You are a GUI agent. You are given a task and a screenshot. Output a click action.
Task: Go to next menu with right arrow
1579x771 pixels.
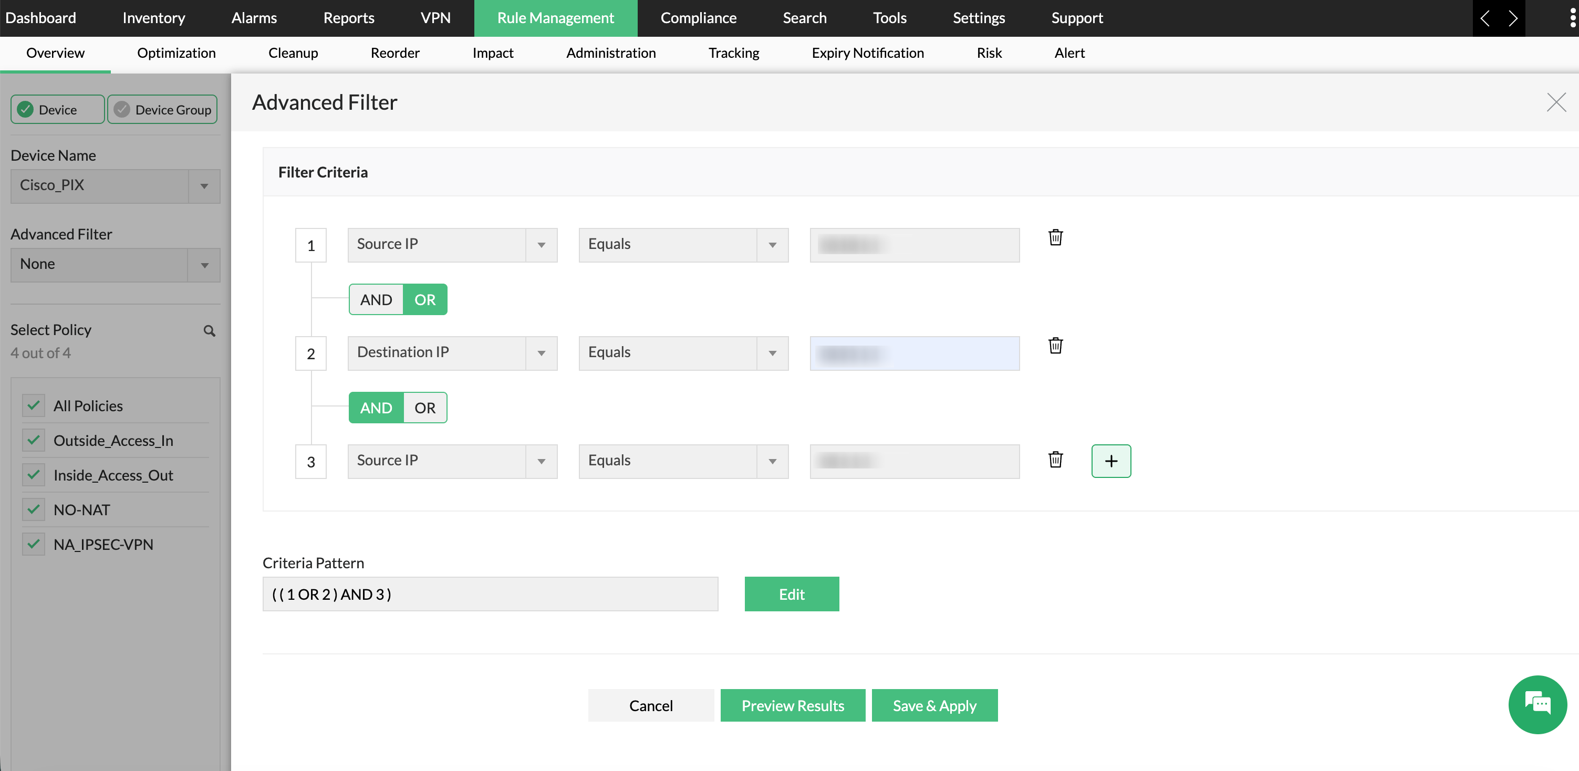point(1512,18)
